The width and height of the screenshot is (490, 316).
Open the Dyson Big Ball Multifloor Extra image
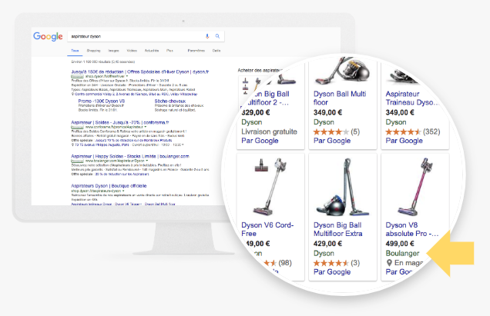pos(343,187)
